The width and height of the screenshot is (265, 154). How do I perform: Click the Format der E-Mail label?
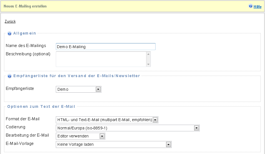[23, 119]
